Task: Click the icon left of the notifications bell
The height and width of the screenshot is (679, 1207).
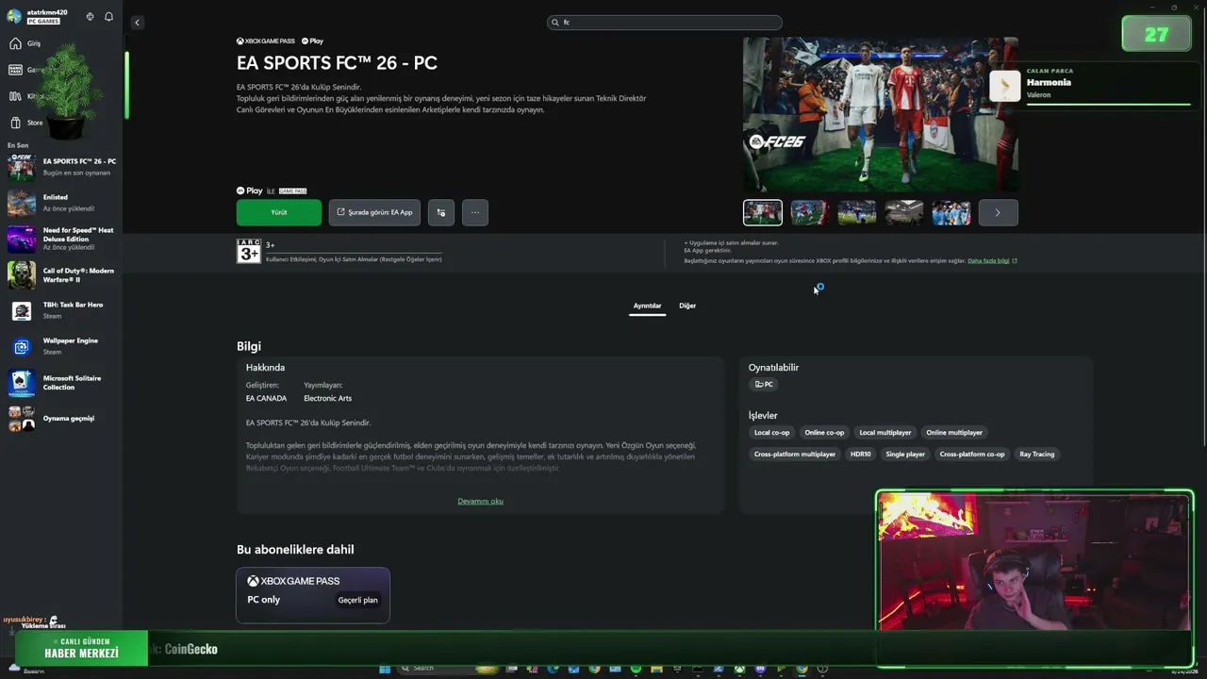Action: pyautogui.click(x=90, y=17)
